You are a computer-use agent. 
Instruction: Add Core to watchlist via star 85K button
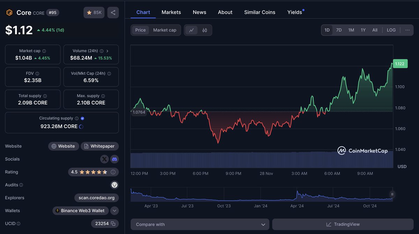pos(94,13)
